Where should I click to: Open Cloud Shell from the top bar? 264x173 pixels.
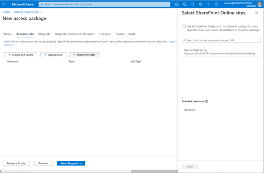tap(177, 4)
